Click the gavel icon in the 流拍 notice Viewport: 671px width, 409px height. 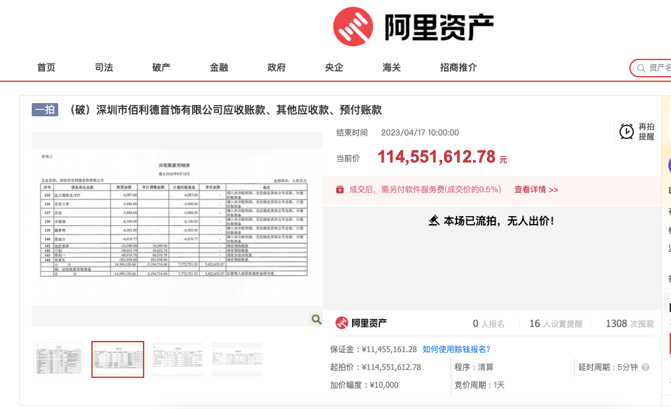tap(435, 219)
